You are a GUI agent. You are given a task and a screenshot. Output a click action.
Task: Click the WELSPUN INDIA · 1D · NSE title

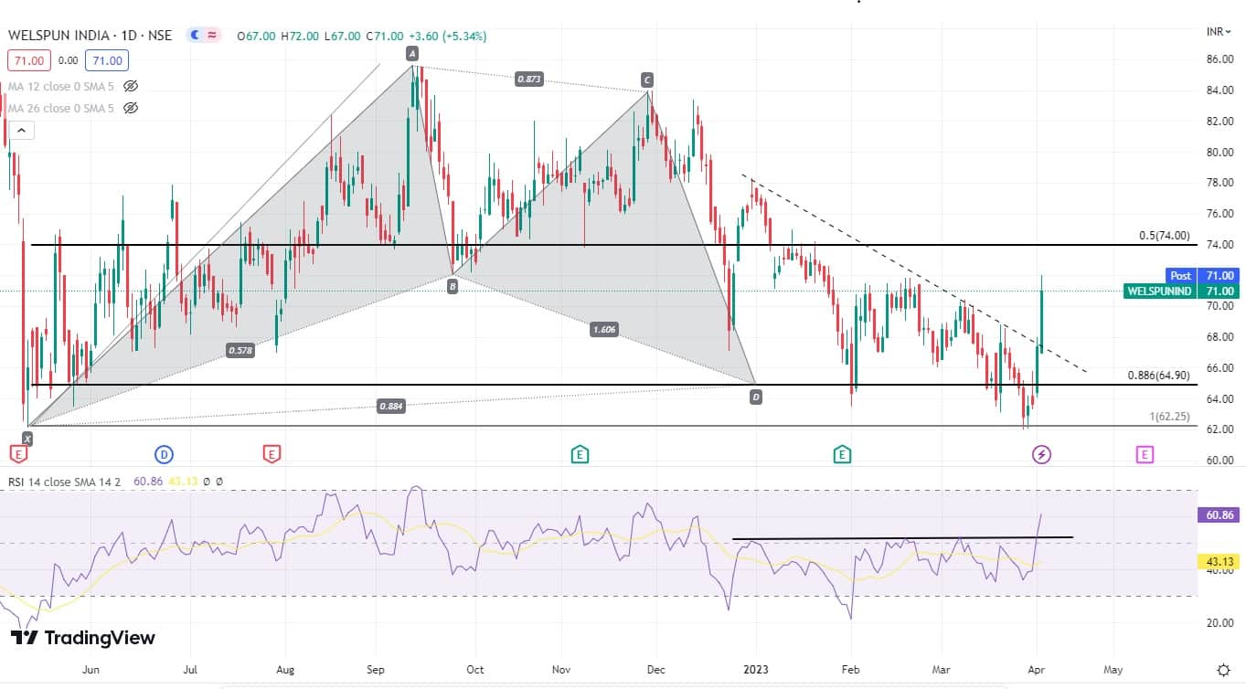91,36
